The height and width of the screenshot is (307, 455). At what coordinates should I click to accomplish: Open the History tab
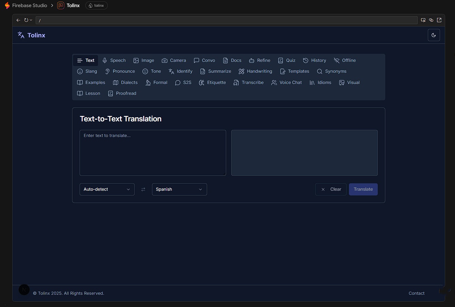[x=315, y=61]
